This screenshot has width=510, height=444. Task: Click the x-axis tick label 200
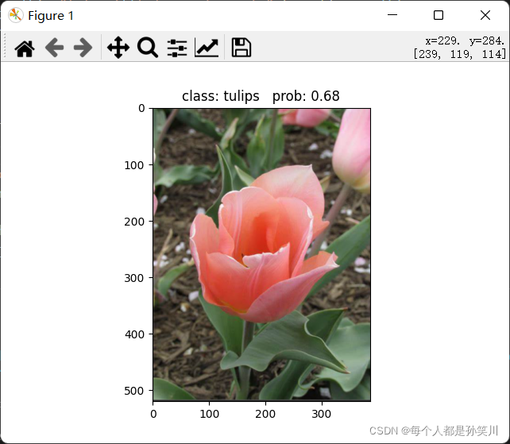click(265, 414)
